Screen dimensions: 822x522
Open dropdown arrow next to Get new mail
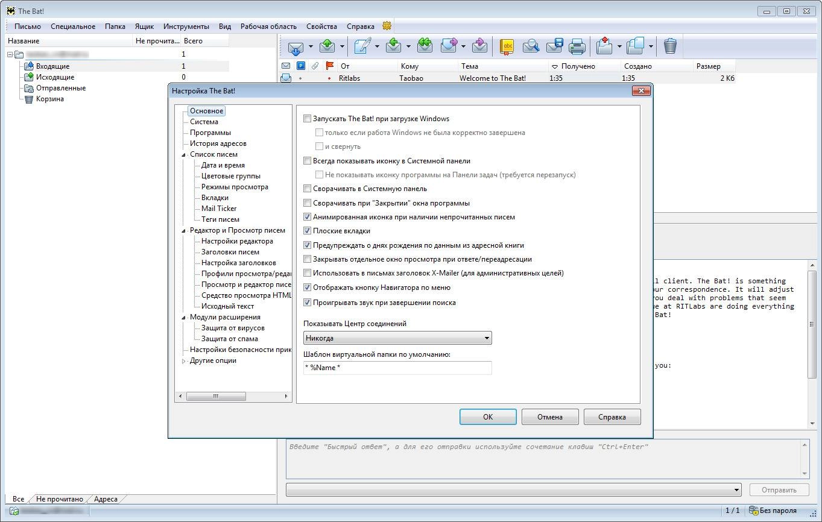tap(311, 46)
